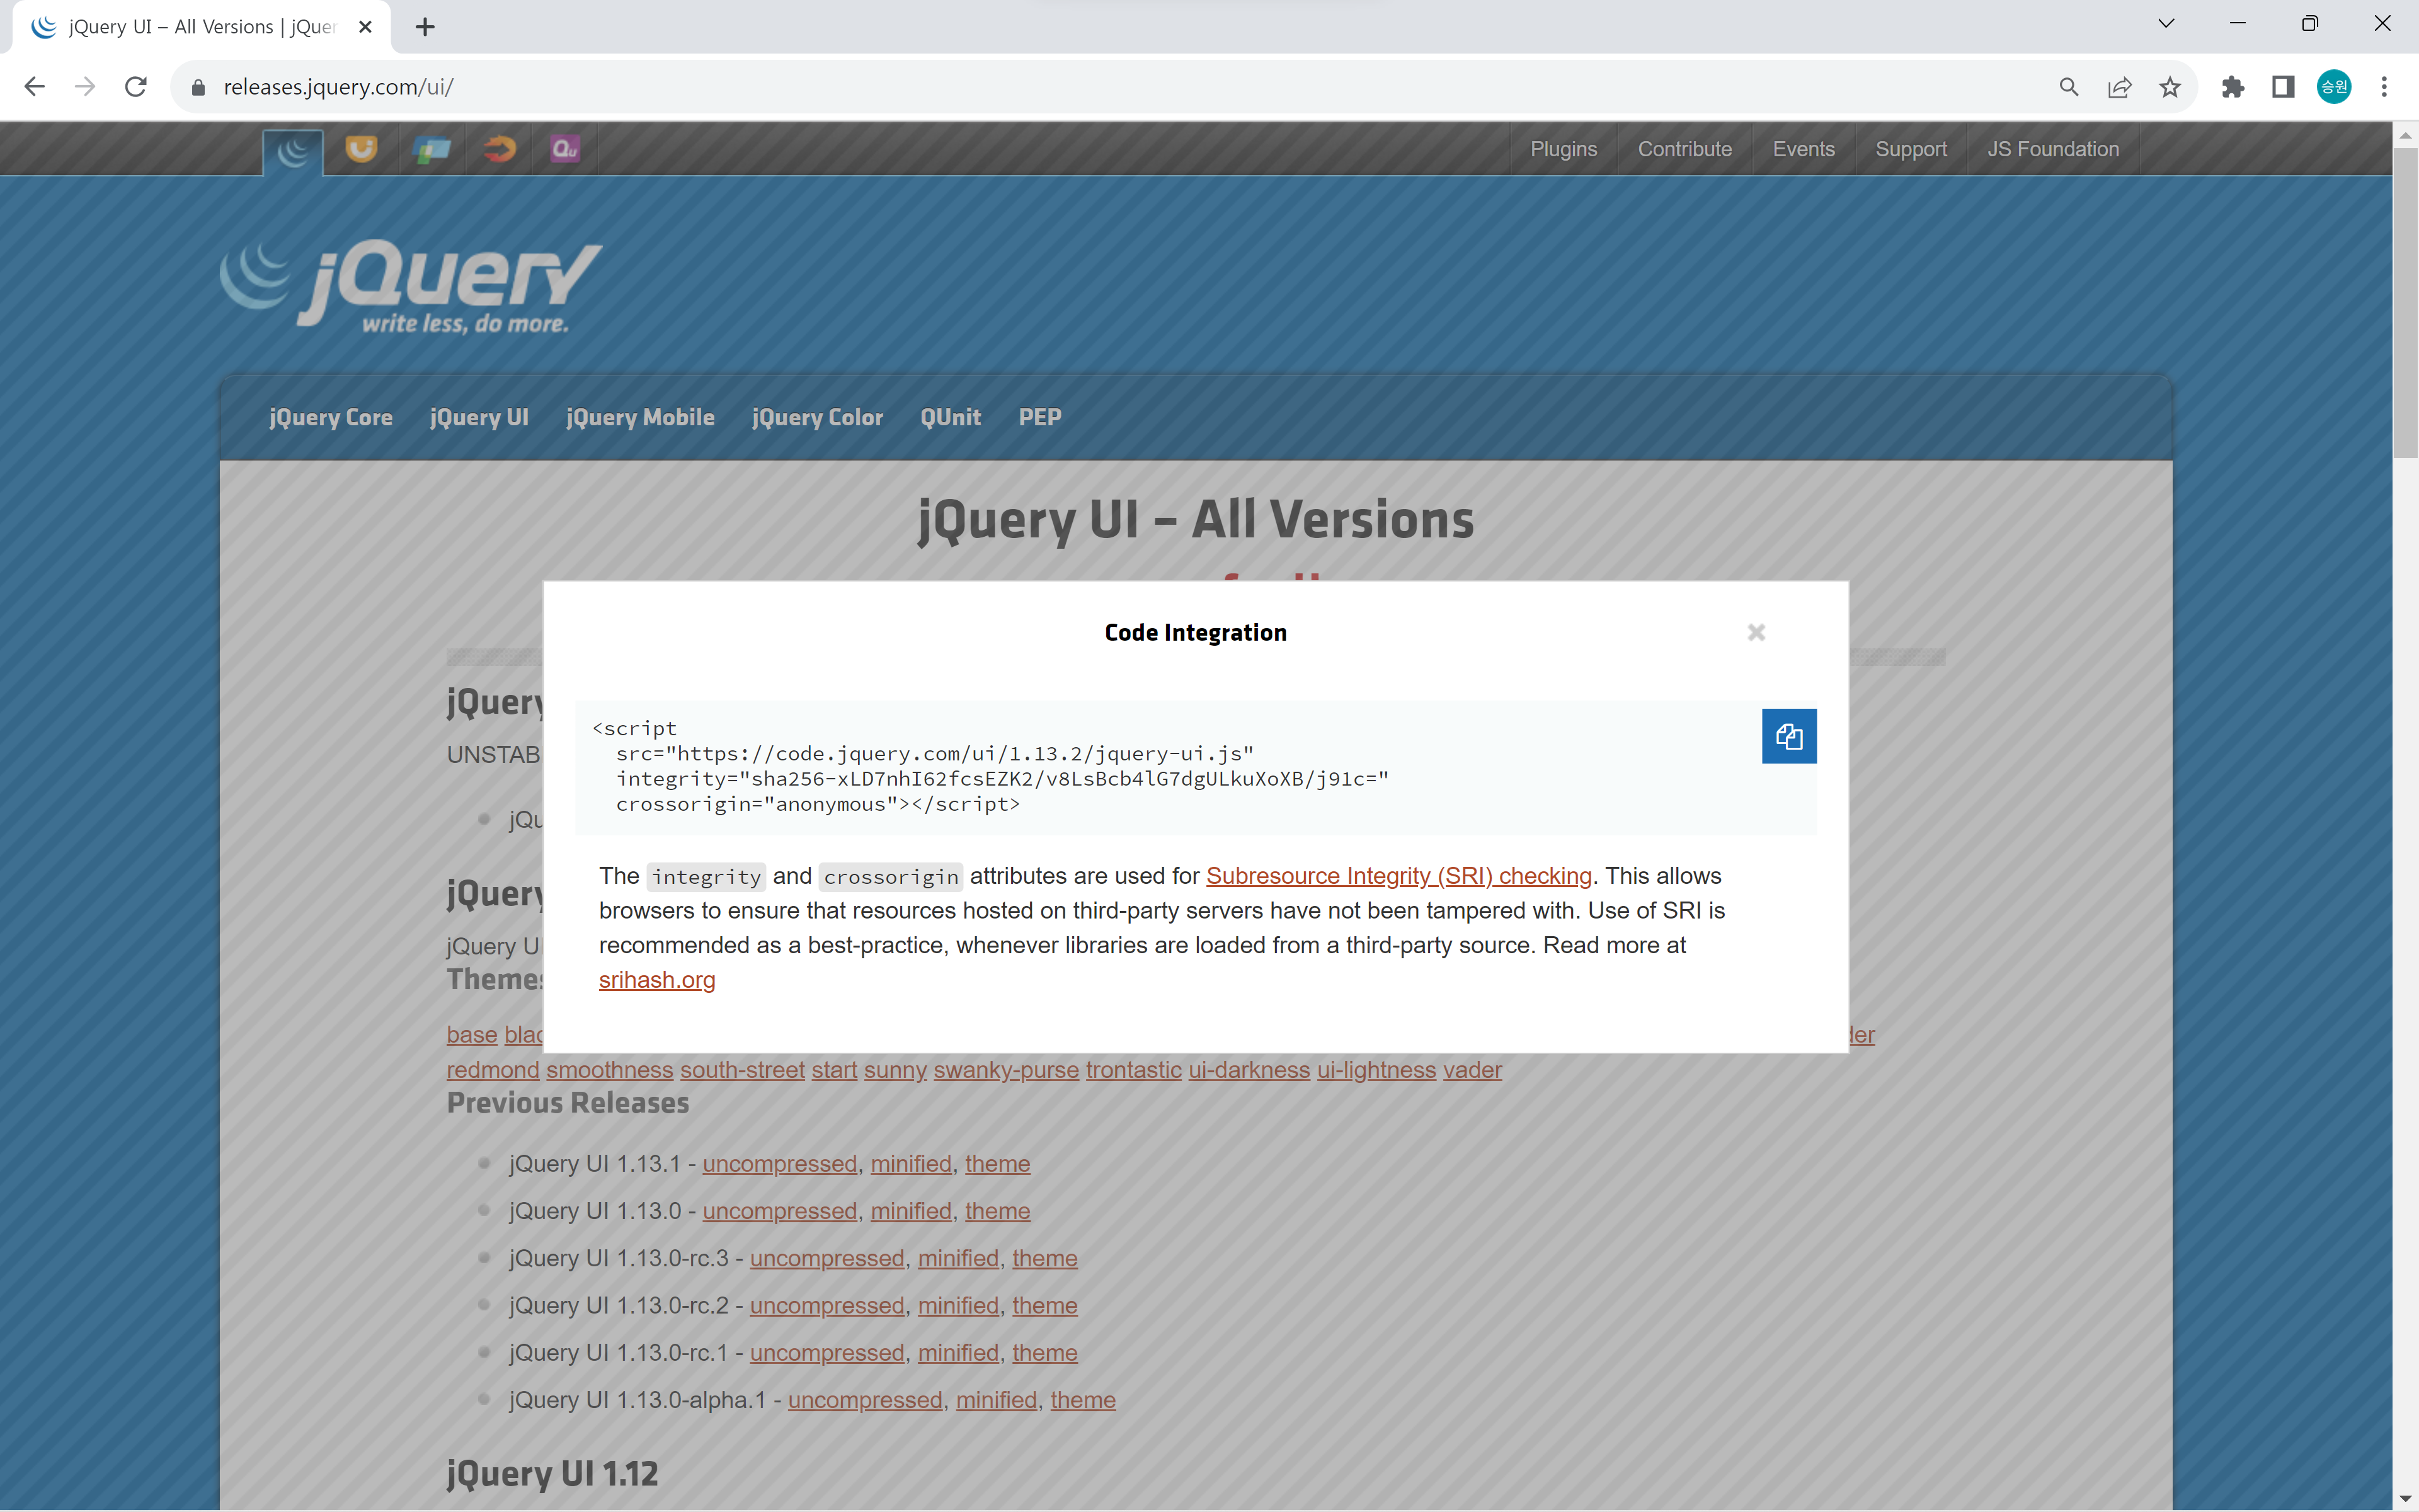Go to PEP section

click(1039, 418)
